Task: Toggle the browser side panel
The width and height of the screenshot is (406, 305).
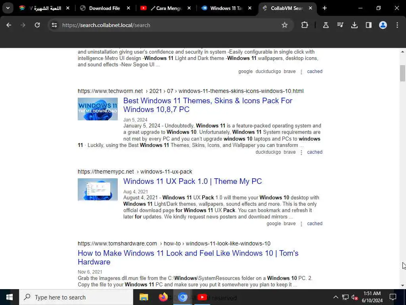Action: tap(368, 25)
